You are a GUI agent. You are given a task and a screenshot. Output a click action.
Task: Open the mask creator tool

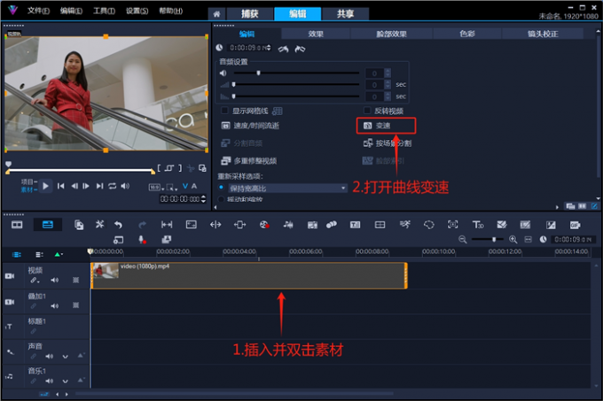pos(429,225)
